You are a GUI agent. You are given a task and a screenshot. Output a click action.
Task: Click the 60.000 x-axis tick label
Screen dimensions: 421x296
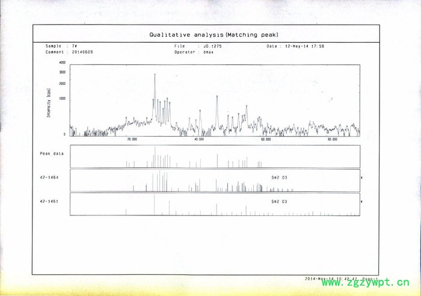266,139
